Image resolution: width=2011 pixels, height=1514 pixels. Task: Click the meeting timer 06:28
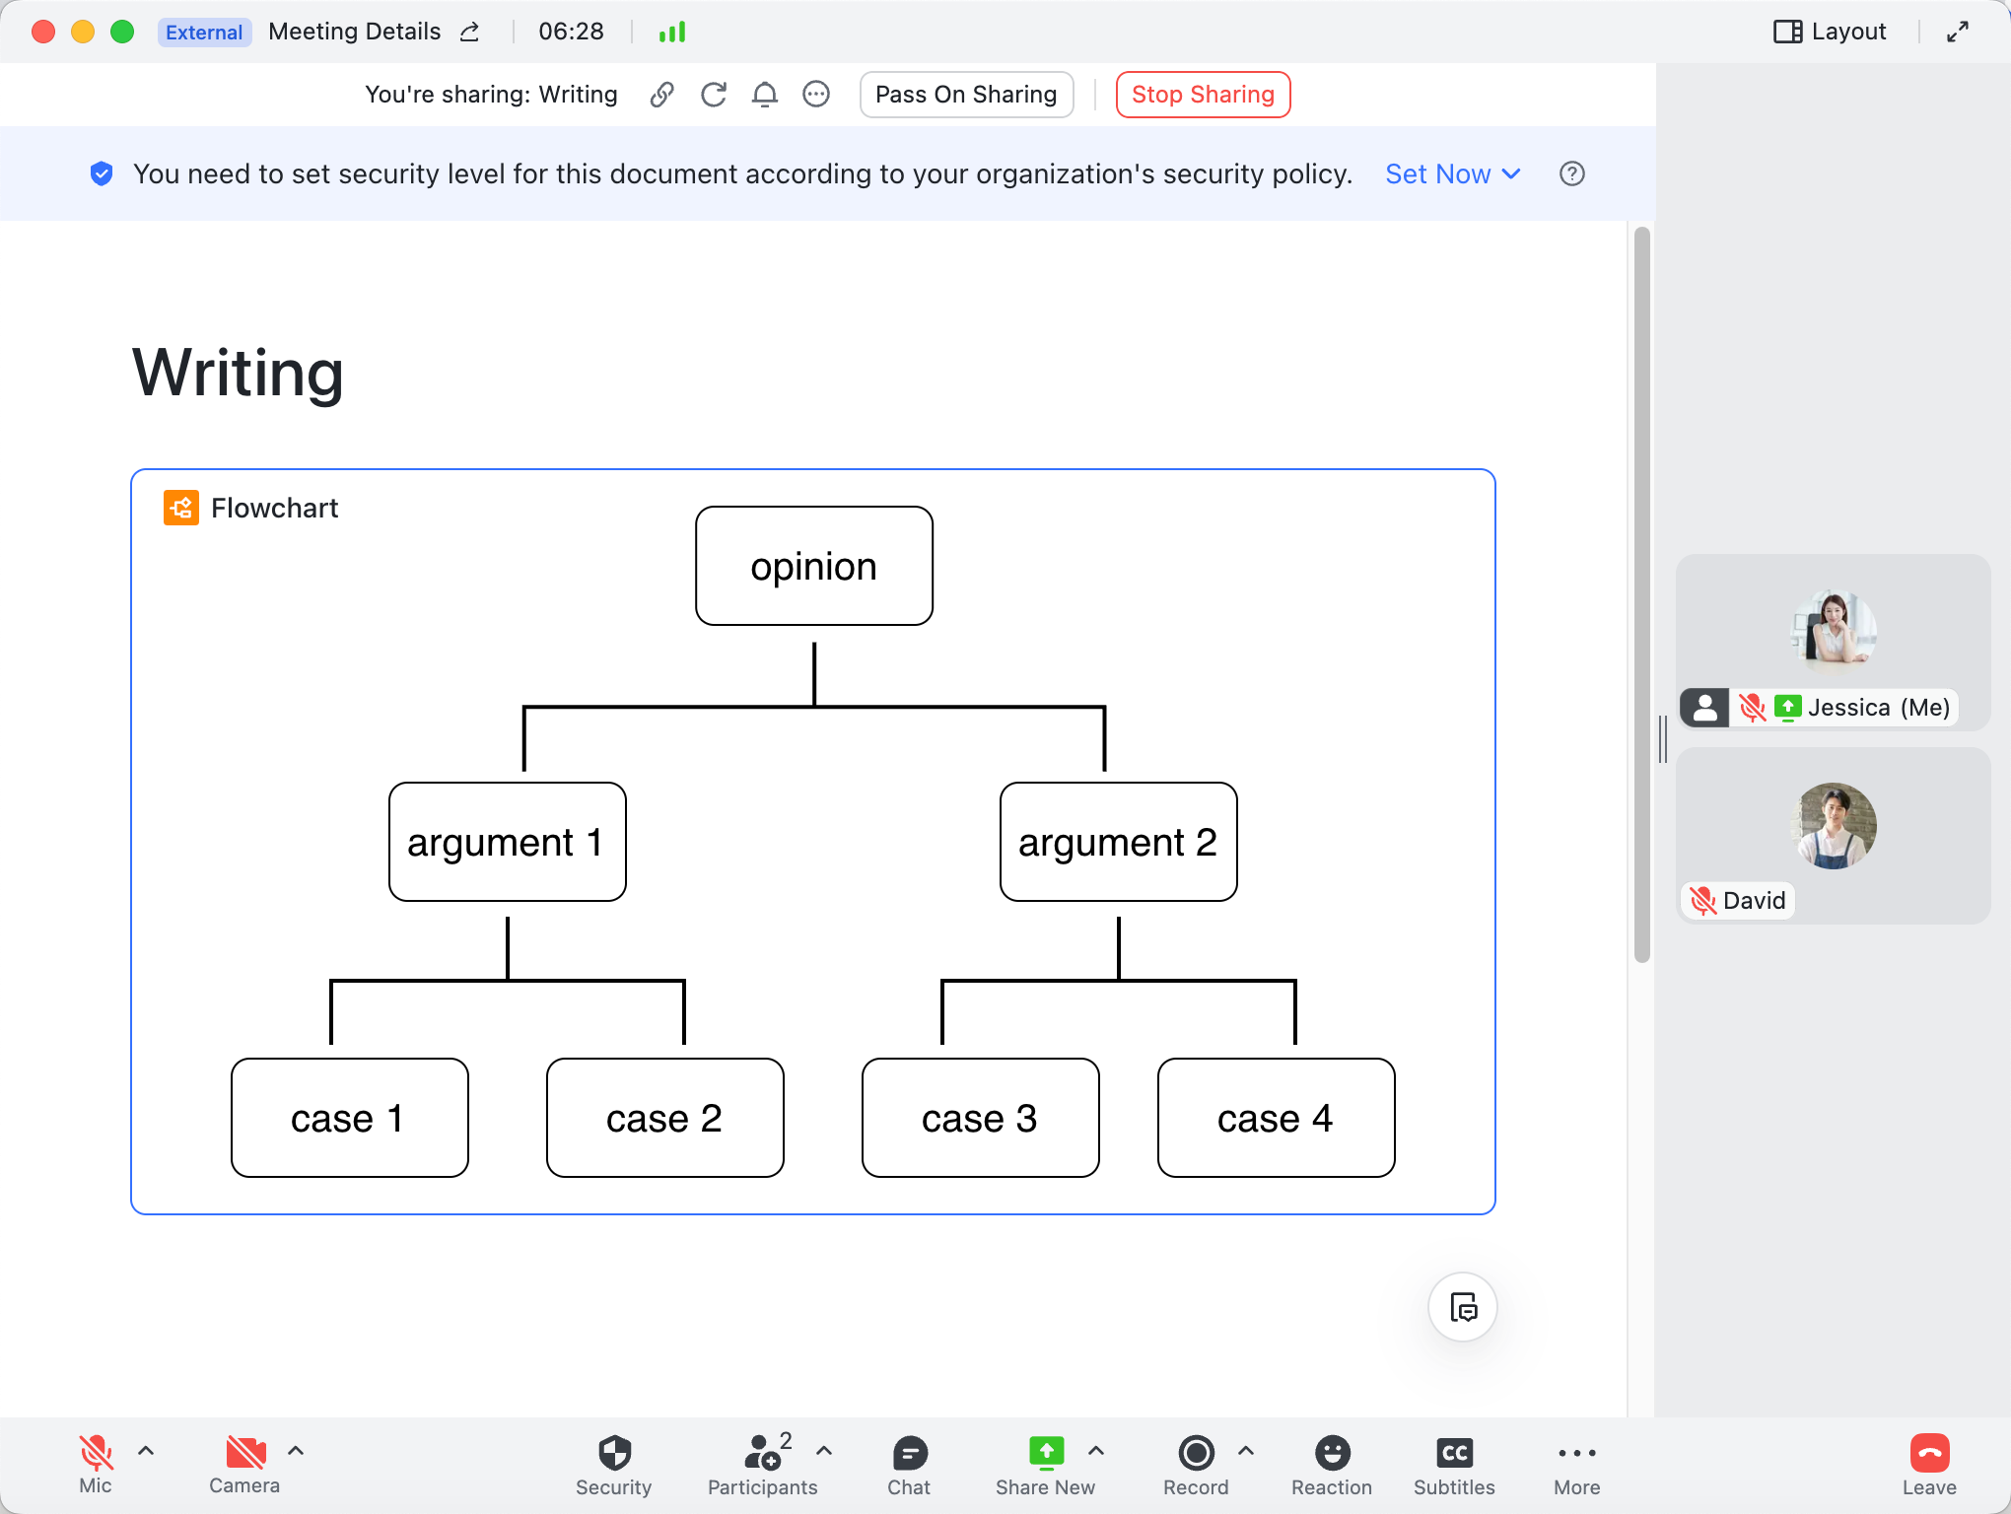572,32
